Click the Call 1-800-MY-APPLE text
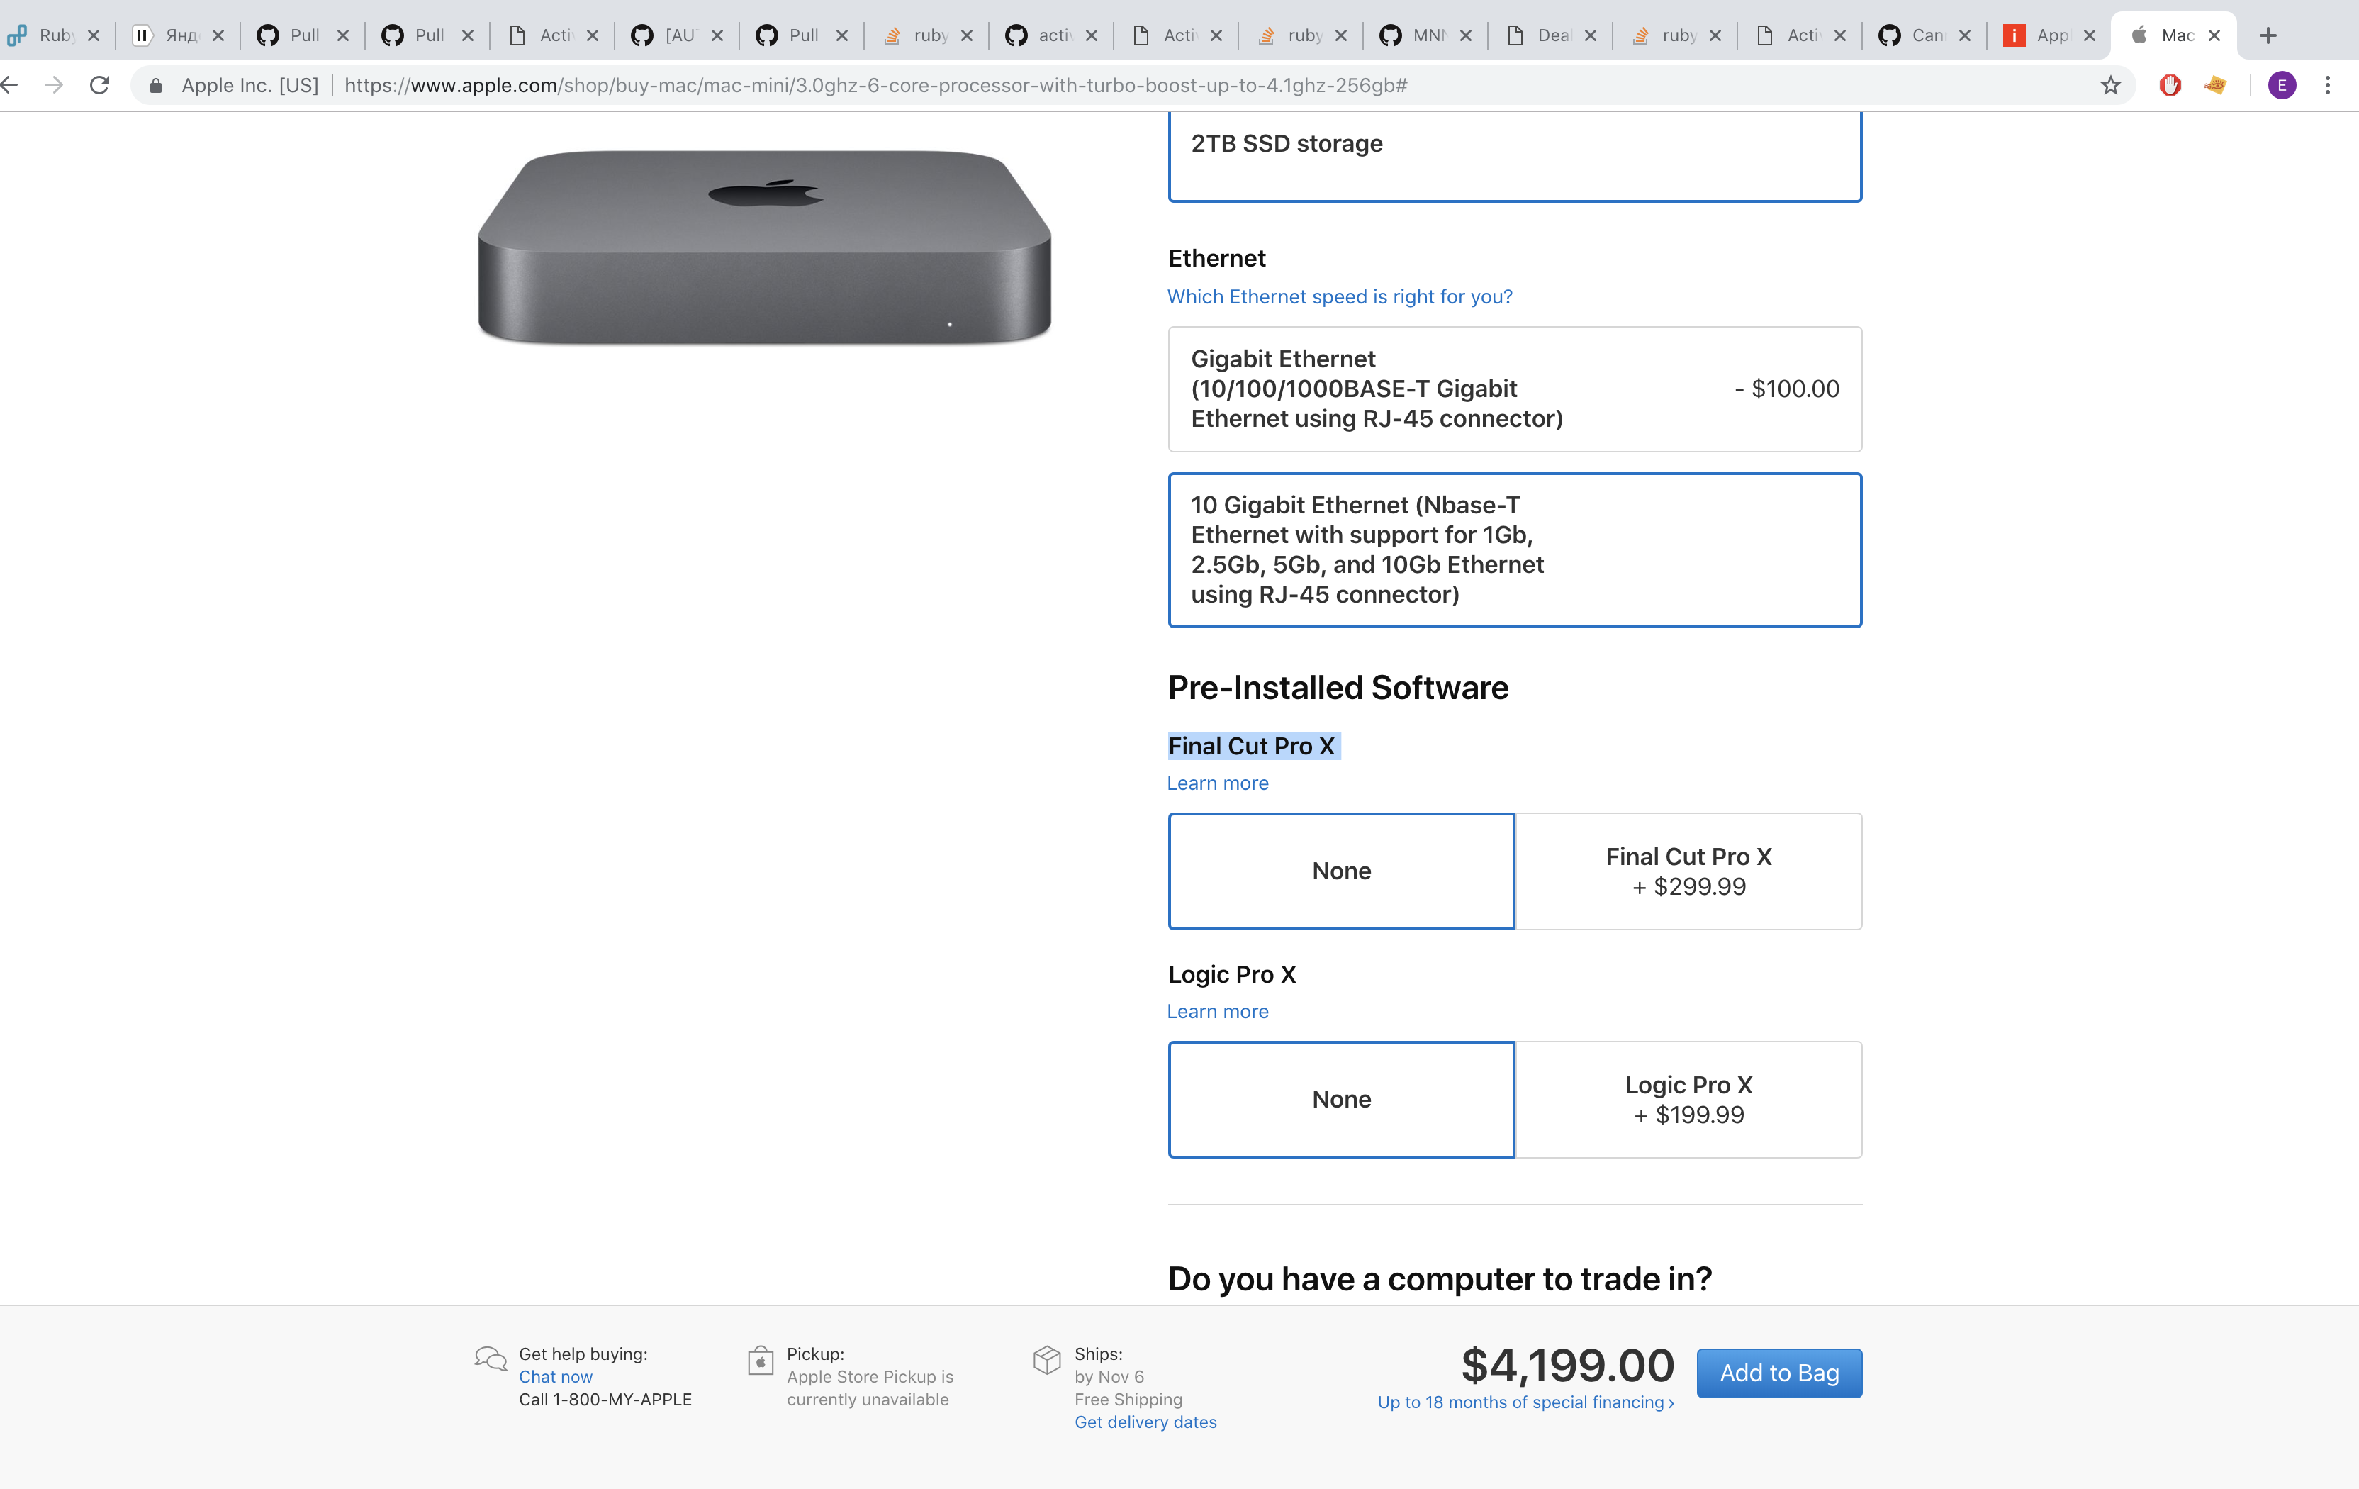This screenshot has width=2359, height=1489. pyautogui.click(x=605, y=1400)
